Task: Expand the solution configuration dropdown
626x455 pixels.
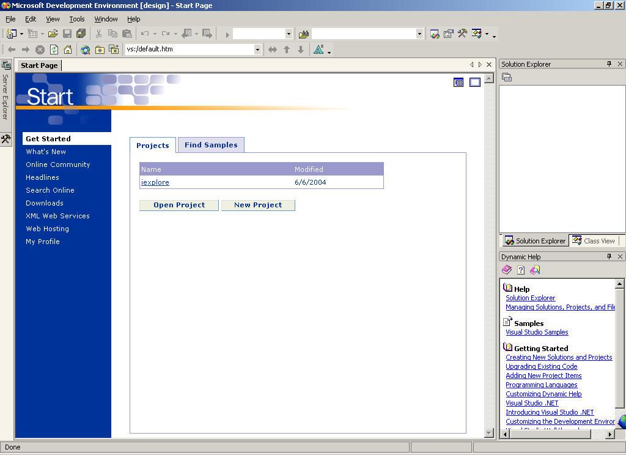Action: (x=289, y=34)
